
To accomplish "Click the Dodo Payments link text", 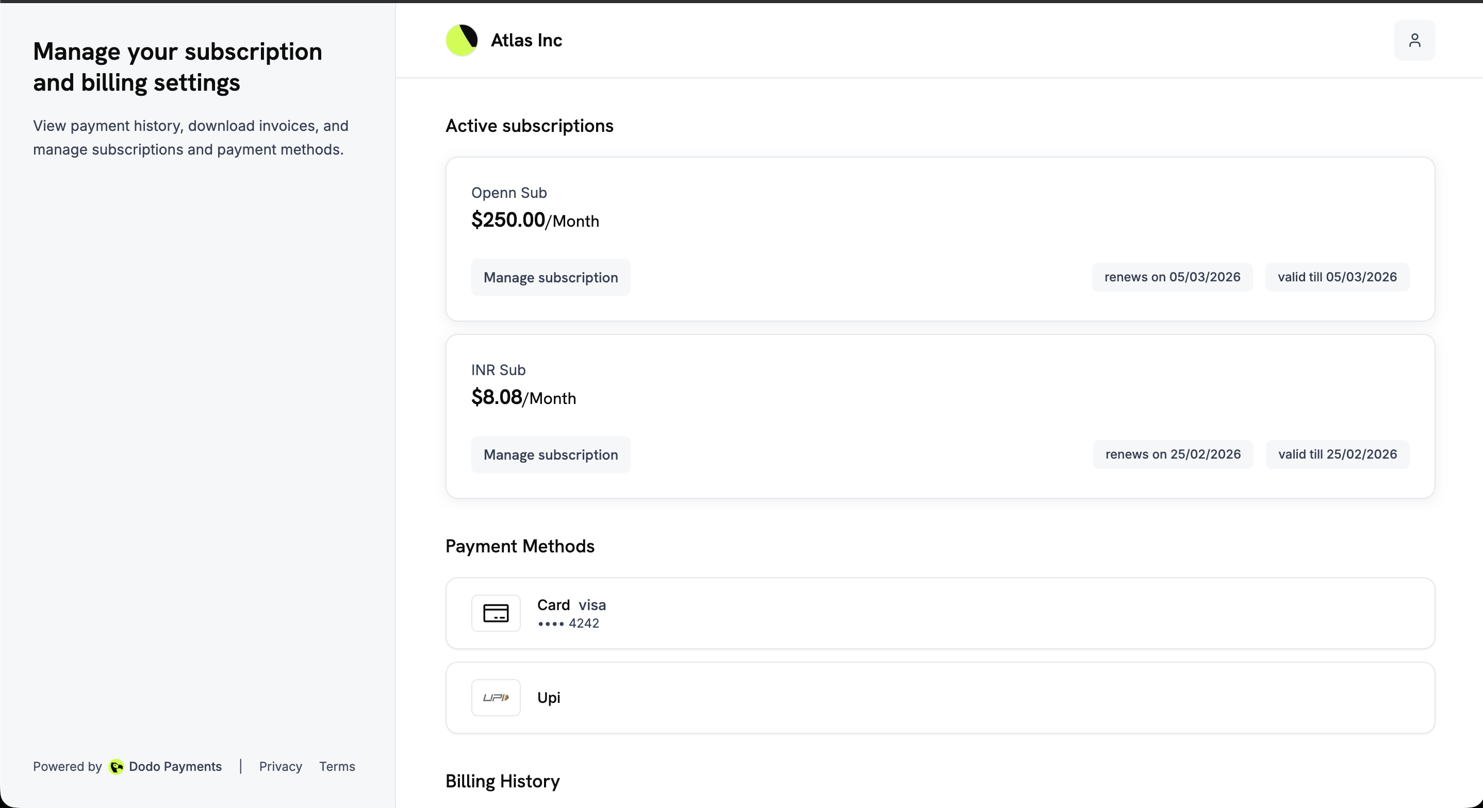I will pyautogui.click(x=175, y=767).
